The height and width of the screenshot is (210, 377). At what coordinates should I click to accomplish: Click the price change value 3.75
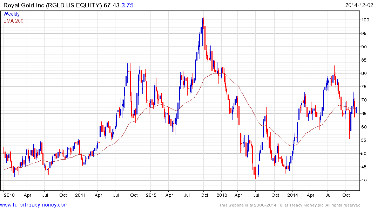[127, 5]
